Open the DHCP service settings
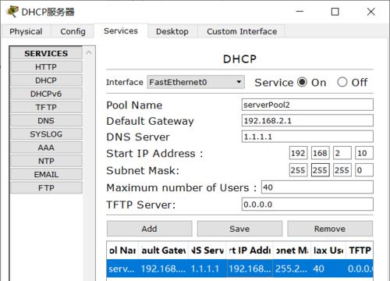 coord(46,80)
